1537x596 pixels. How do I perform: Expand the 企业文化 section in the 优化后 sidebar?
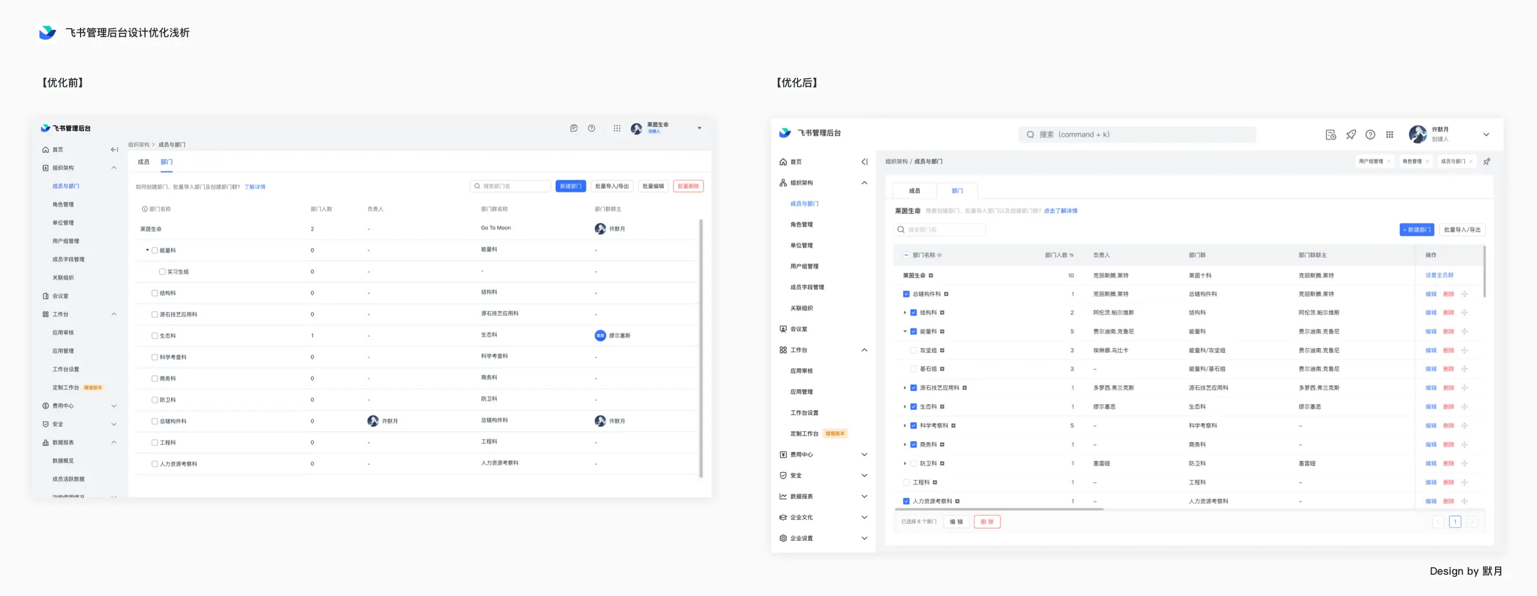[864, 517]
